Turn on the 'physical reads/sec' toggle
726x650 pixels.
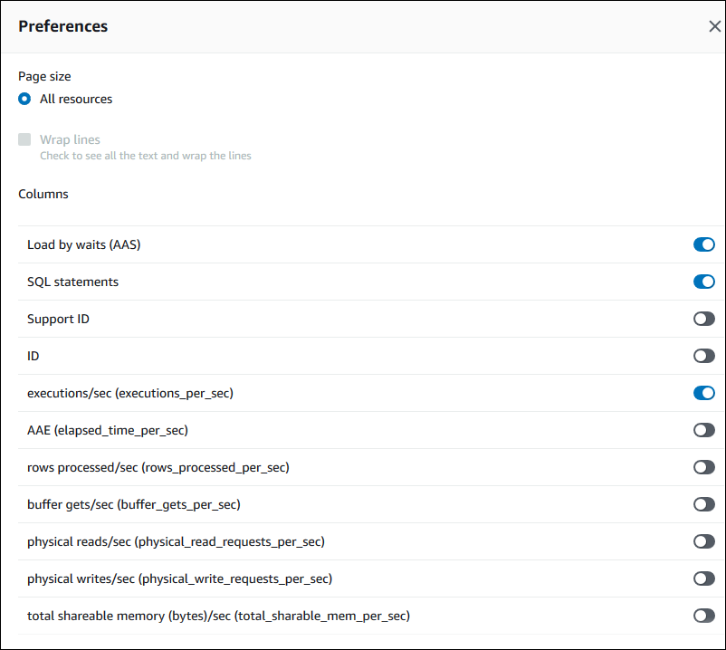[703, 541]
